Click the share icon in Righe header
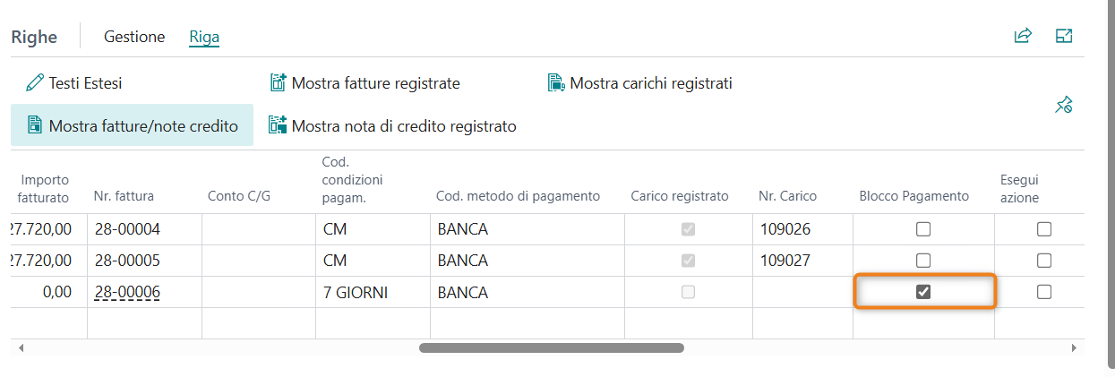The width and height of the screenshot is (1115, 377). [x=1023, y=36]
